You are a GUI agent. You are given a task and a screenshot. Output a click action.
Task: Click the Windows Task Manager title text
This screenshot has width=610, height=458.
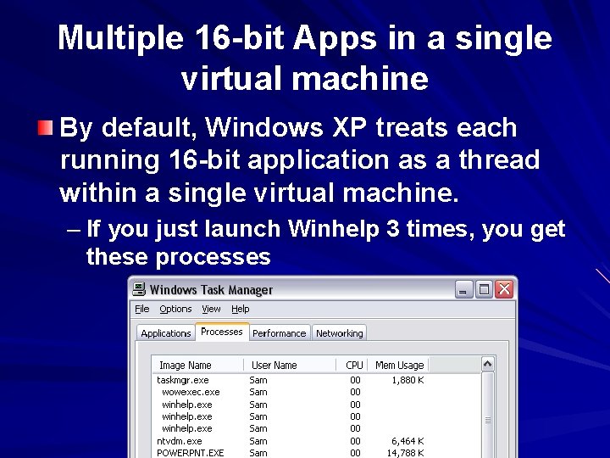(211, 290)
